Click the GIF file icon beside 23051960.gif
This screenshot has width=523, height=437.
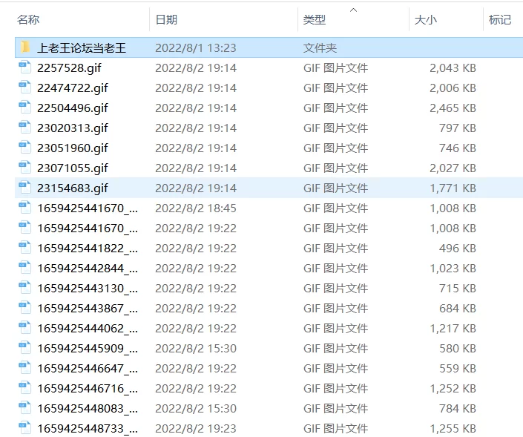[25, 148]
